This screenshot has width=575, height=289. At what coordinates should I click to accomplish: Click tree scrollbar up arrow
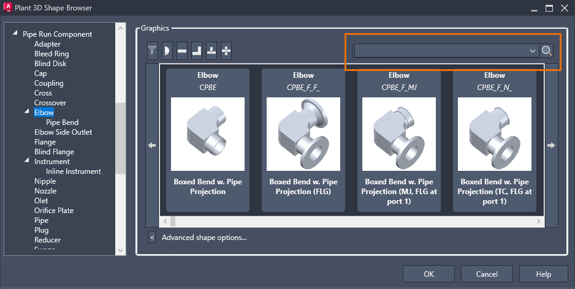(x=121, y=28)
